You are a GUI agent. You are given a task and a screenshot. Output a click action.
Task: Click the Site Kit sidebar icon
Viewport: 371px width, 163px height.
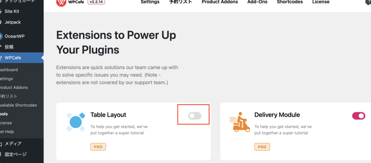[1, 11]
